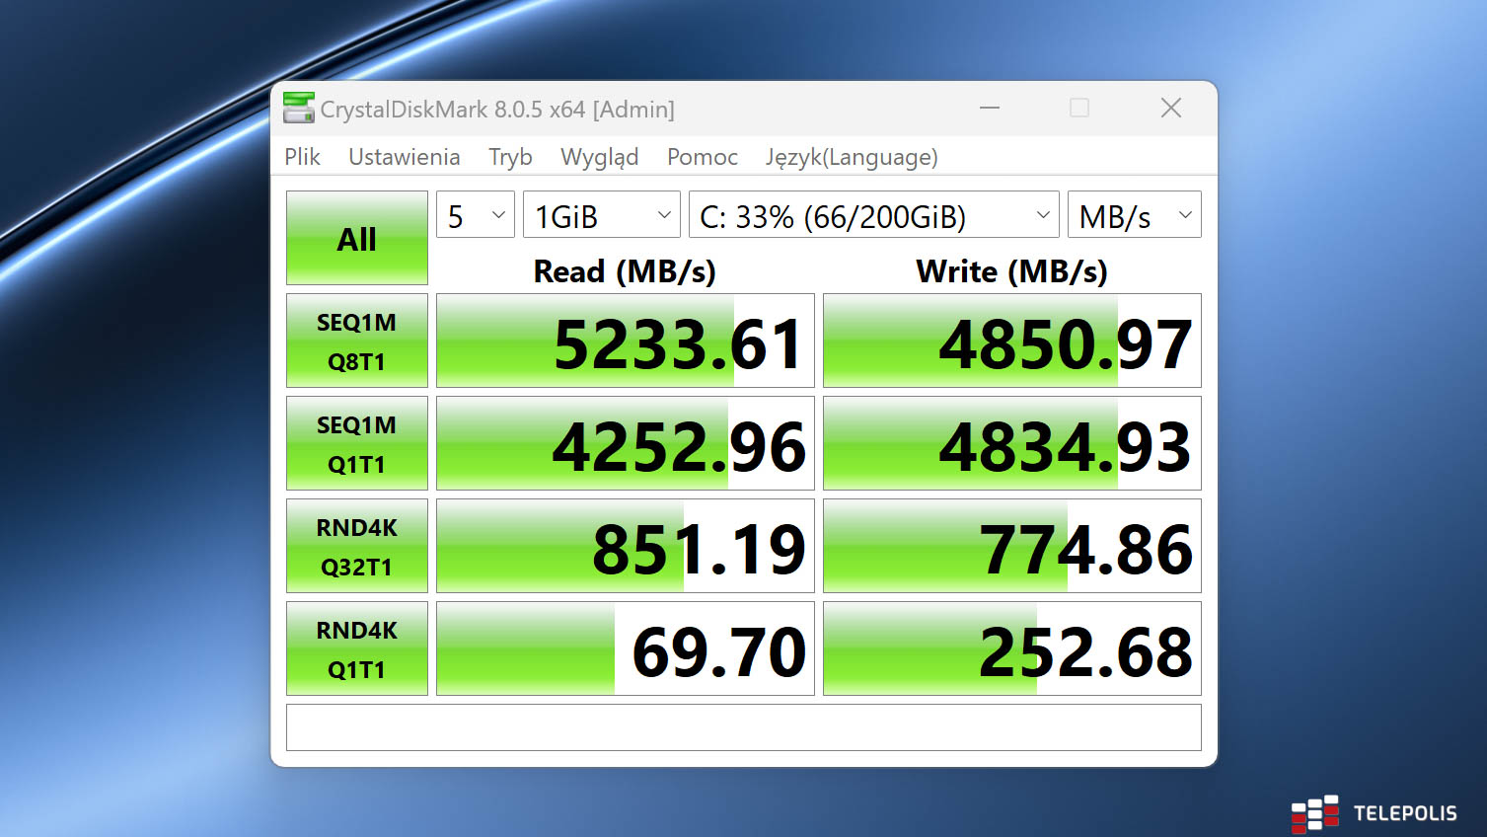Screen dimensions: 1487x837
Task: Close the CrystalDiskMark window
Action: [x=1170, y=108]
